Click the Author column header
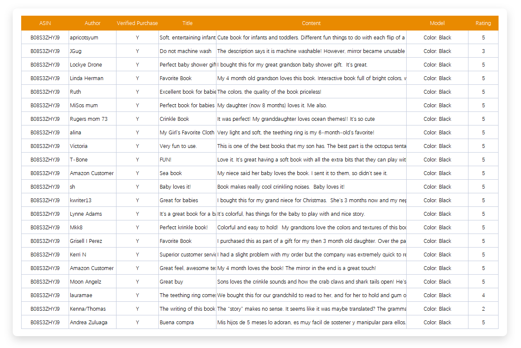Viewport: 521px width, 348px height. pyautogui.click(x=92, y=23)
